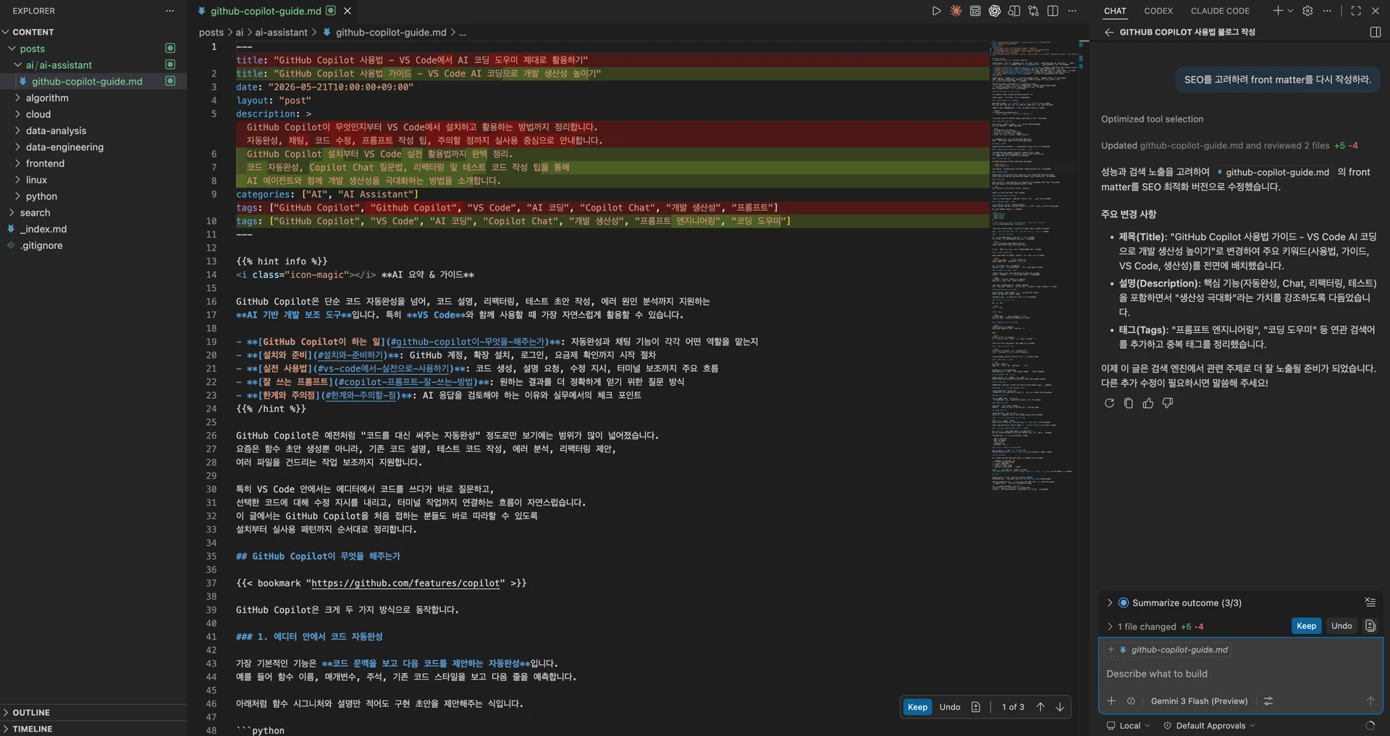The width and height of the screenshot is (1390, 736).
Task: Click the ai-assistant breadcrumb segment
Action: click(x=281, y=33)
